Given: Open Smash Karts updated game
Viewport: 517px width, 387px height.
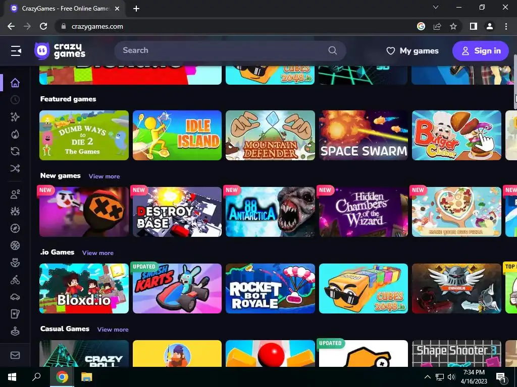Looking at the screenshot, I should point(177,288).
